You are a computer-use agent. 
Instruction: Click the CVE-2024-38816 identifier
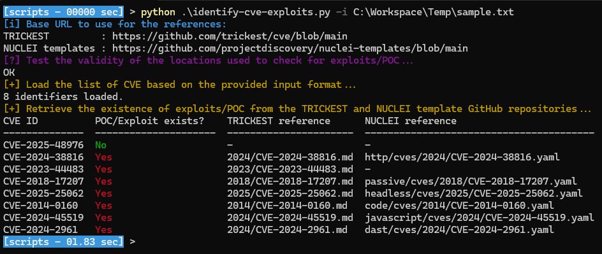pos(43,157)
